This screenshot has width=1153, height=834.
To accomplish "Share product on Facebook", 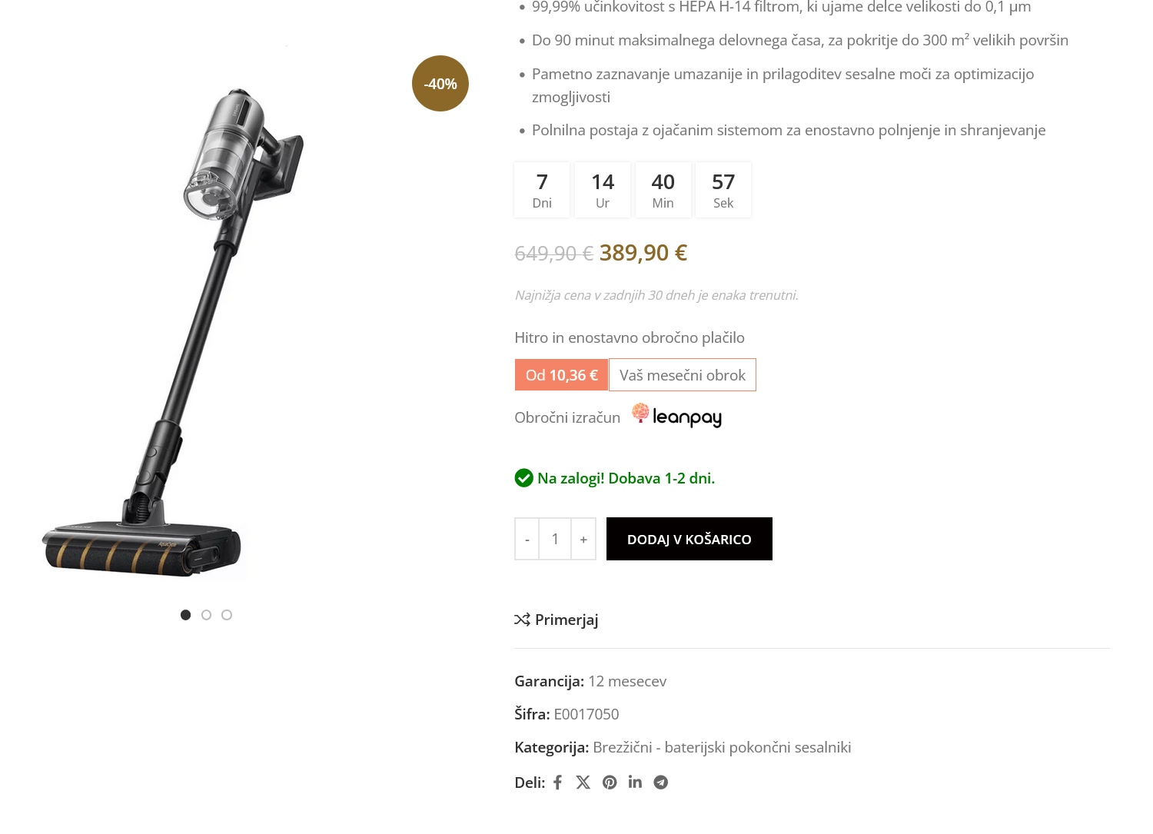I will tap(558, 782).
